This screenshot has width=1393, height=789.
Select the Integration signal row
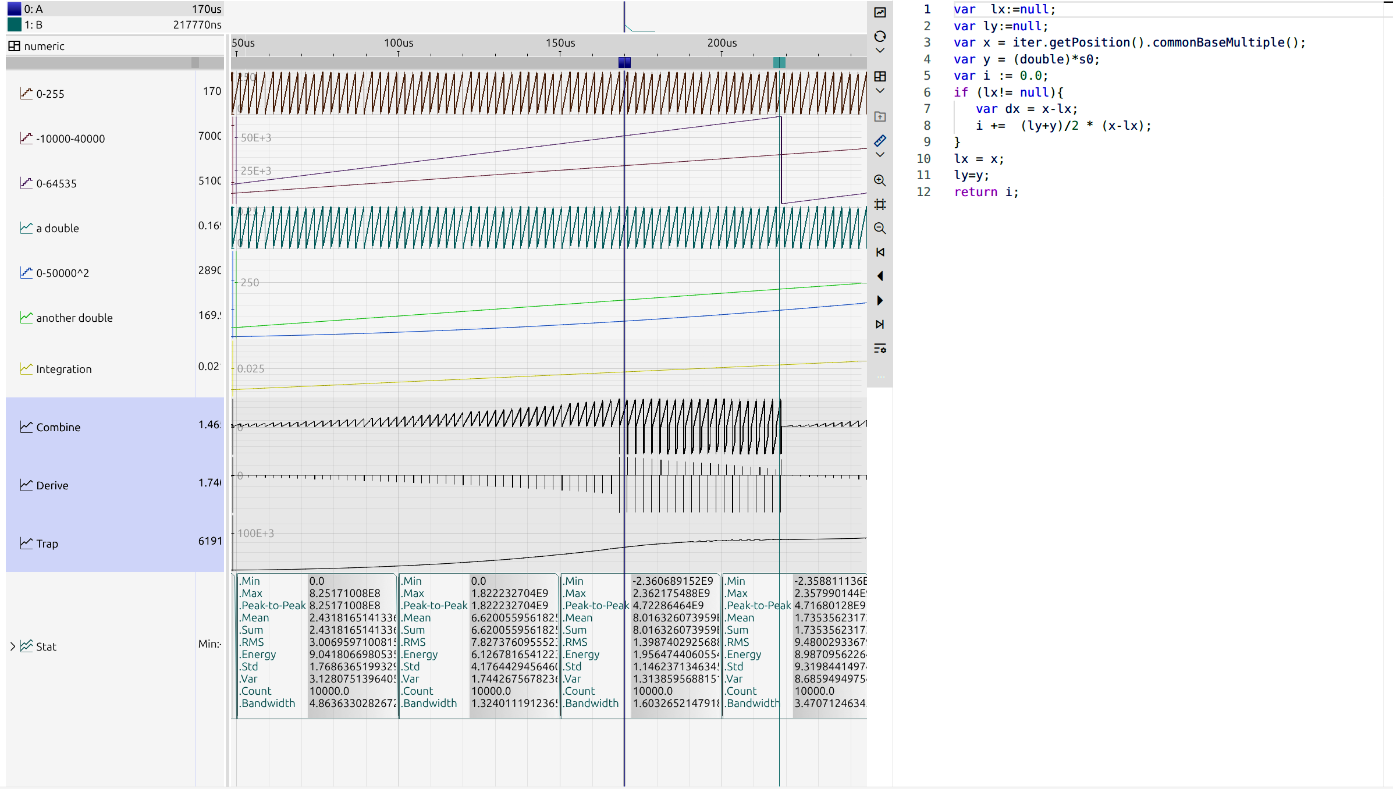click(63, 369)
